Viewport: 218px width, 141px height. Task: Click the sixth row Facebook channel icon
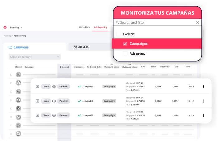18,117
